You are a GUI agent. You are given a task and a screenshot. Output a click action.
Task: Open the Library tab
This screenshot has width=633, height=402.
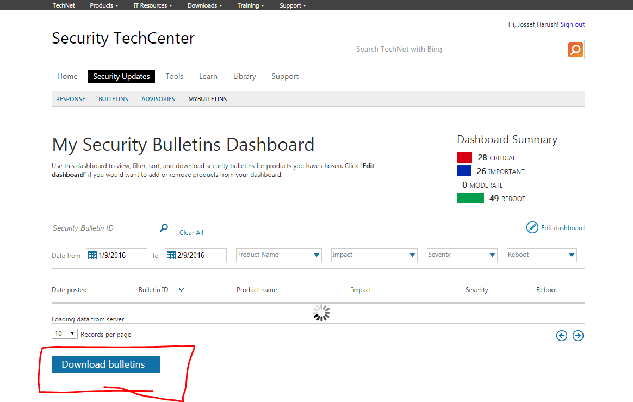click(x=245, y=76)
